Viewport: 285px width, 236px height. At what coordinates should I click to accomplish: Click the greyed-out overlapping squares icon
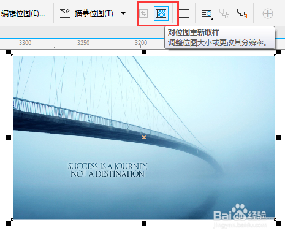224,13
